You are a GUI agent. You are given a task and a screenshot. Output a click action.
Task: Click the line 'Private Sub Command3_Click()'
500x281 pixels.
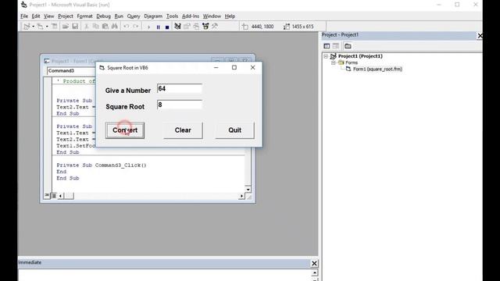102,165
